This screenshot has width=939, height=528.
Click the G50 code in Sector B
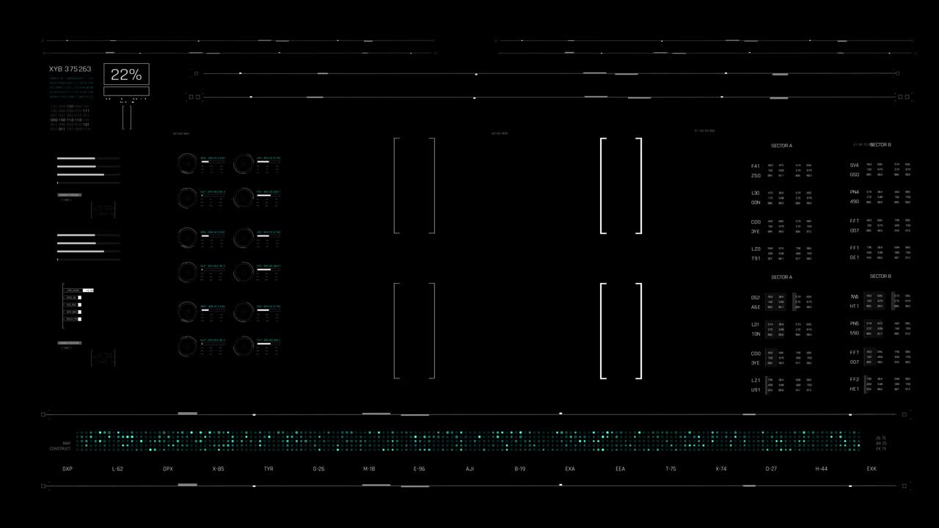click(855, 175)
